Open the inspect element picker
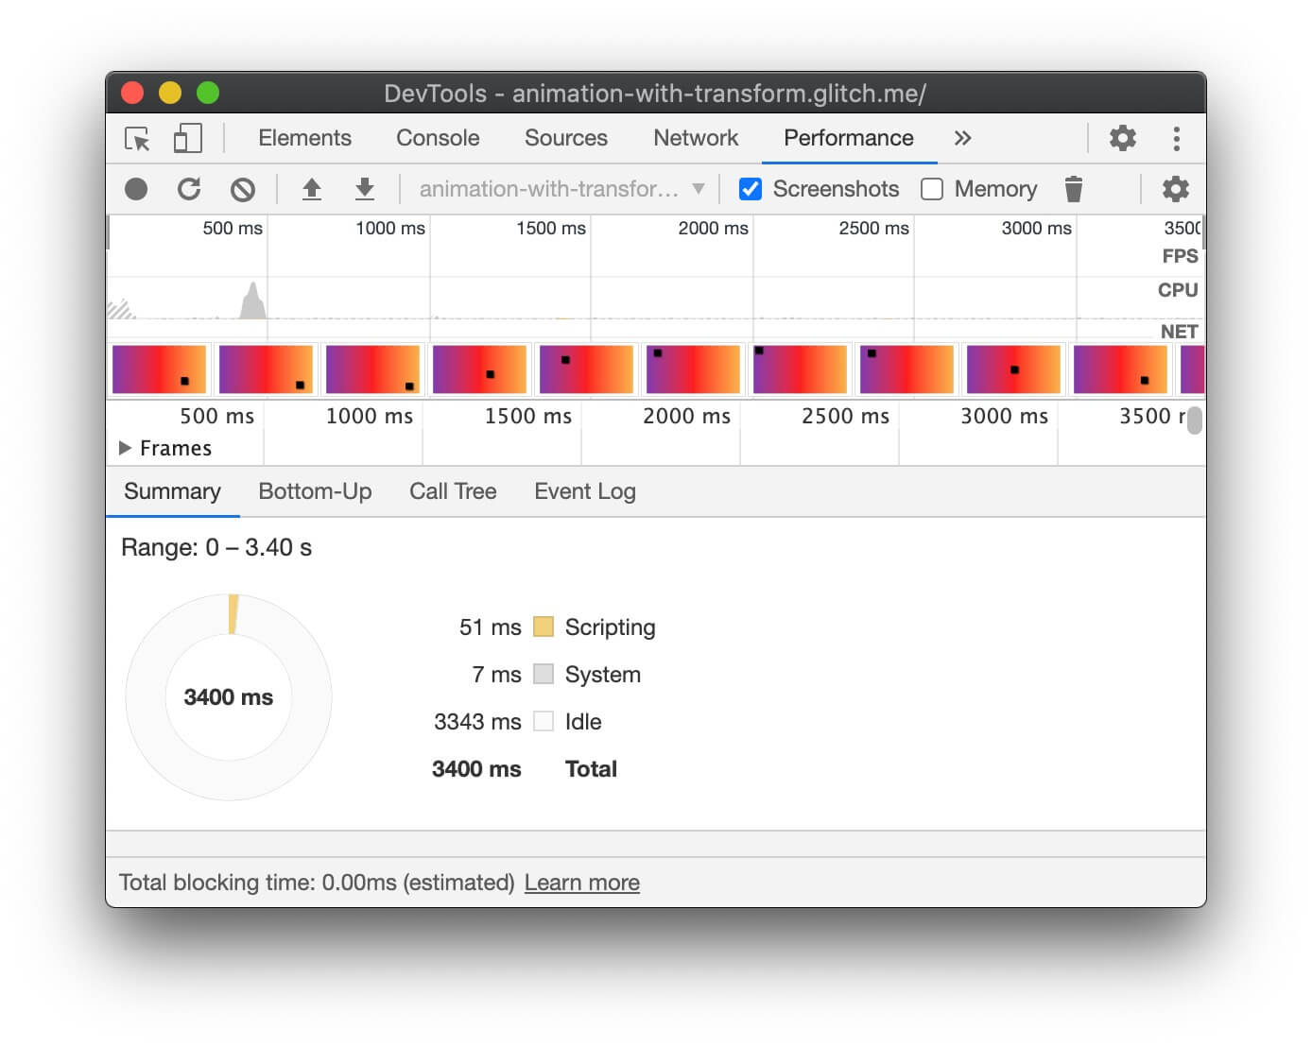1312x1047 pixels. click(x=136, y=138)
